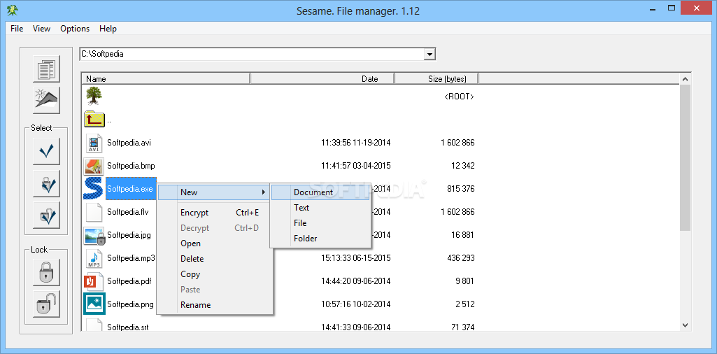The width and height of the screenshot is (717, 354).
Task: Click the Softpedia.exe S icon
Action: pyautogui.click(x=94, y=189)
